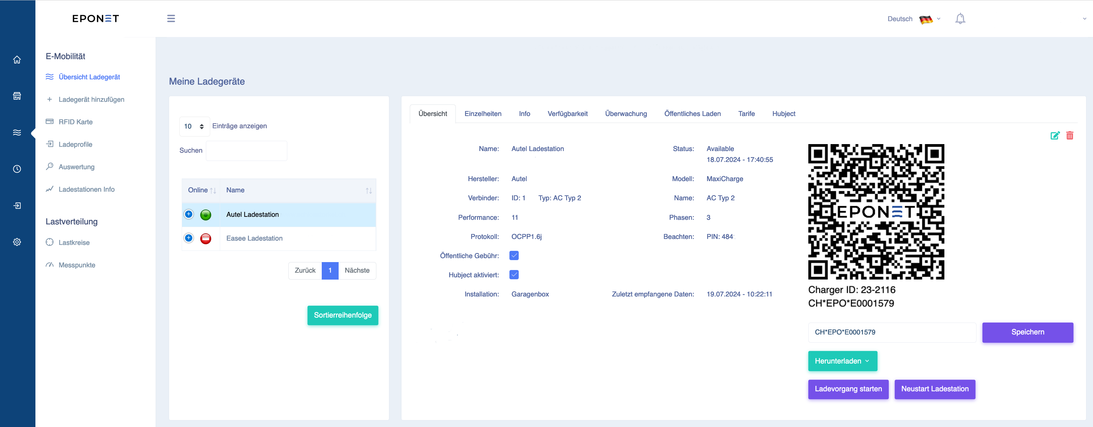Click the store icon in sidebar
This screenshot has height=427, width=1093.
(x=17, y=96)
